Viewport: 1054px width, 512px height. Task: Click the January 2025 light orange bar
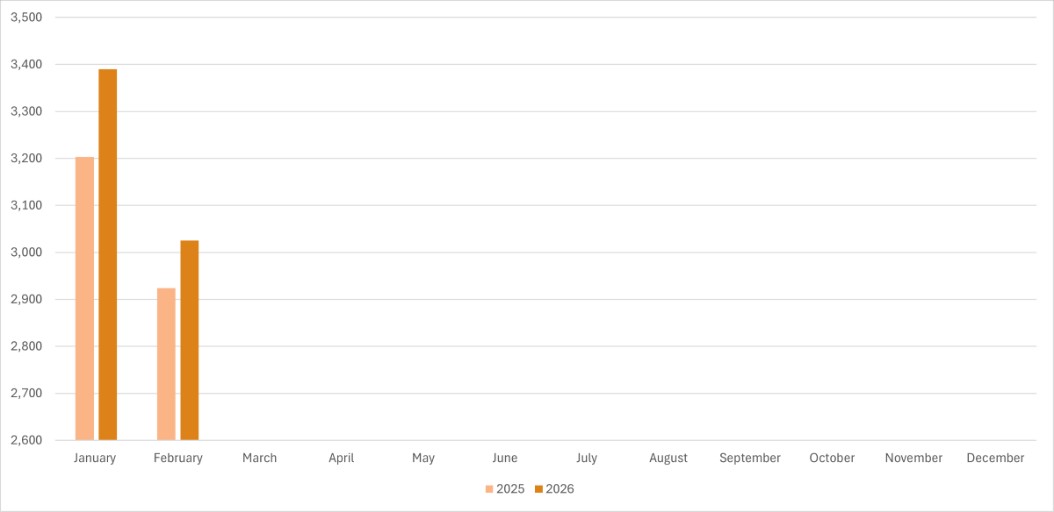coord(84,298)
